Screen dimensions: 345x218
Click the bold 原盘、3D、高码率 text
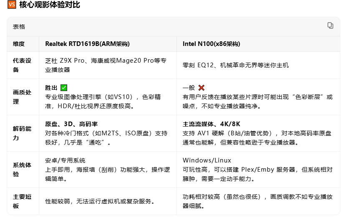(x=71, y=124)
